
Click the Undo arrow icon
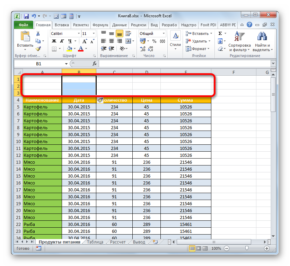click(x=34, y=16)
